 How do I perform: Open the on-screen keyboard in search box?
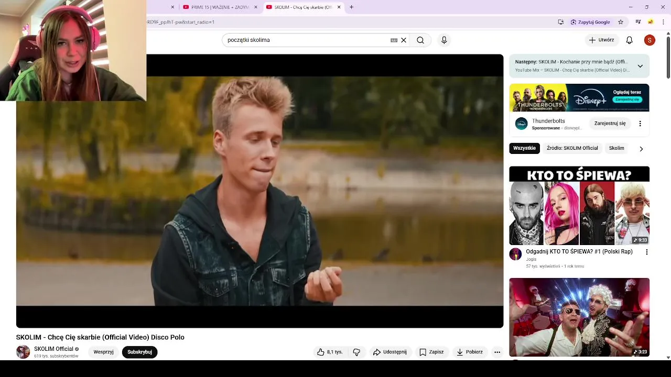[394, 40]
